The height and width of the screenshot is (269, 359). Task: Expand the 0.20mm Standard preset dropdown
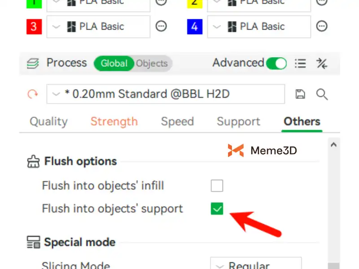[x=166, y=94]
